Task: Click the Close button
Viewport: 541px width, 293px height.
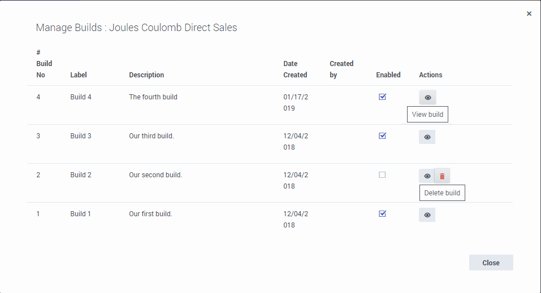Action: (x=491, y=263)
